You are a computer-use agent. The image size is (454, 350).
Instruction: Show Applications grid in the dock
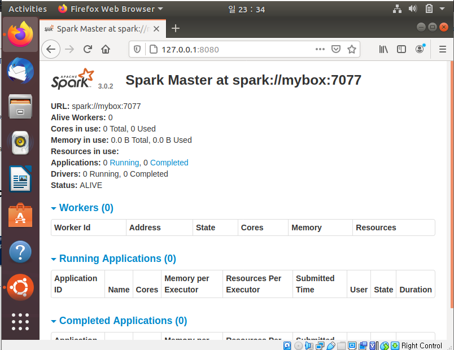tap(20, 322)
